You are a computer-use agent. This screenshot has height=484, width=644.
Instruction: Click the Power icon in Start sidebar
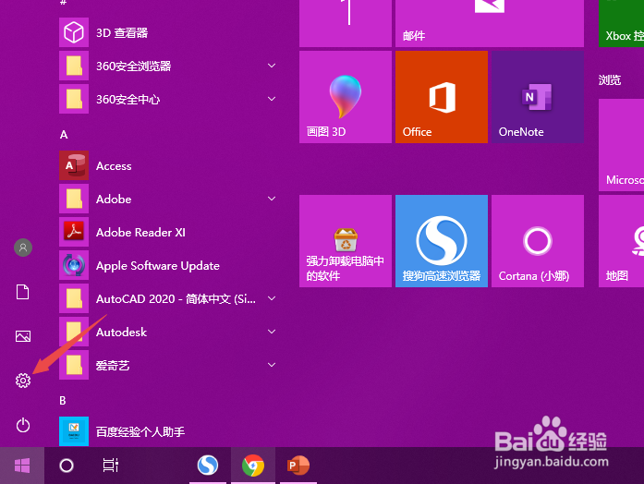23,425
